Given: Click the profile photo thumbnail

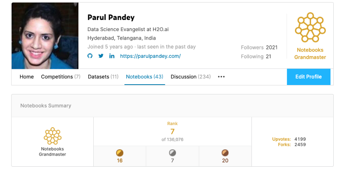Looking at the screenshot, I should point(45,36).
